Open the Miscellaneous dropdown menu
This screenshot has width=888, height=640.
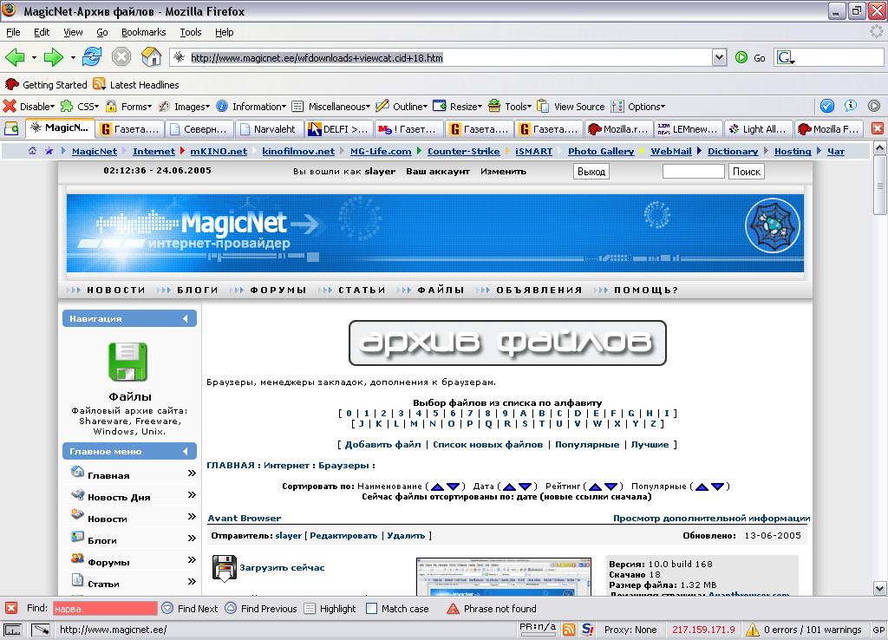pyautogui.click(x=331, y=106)
